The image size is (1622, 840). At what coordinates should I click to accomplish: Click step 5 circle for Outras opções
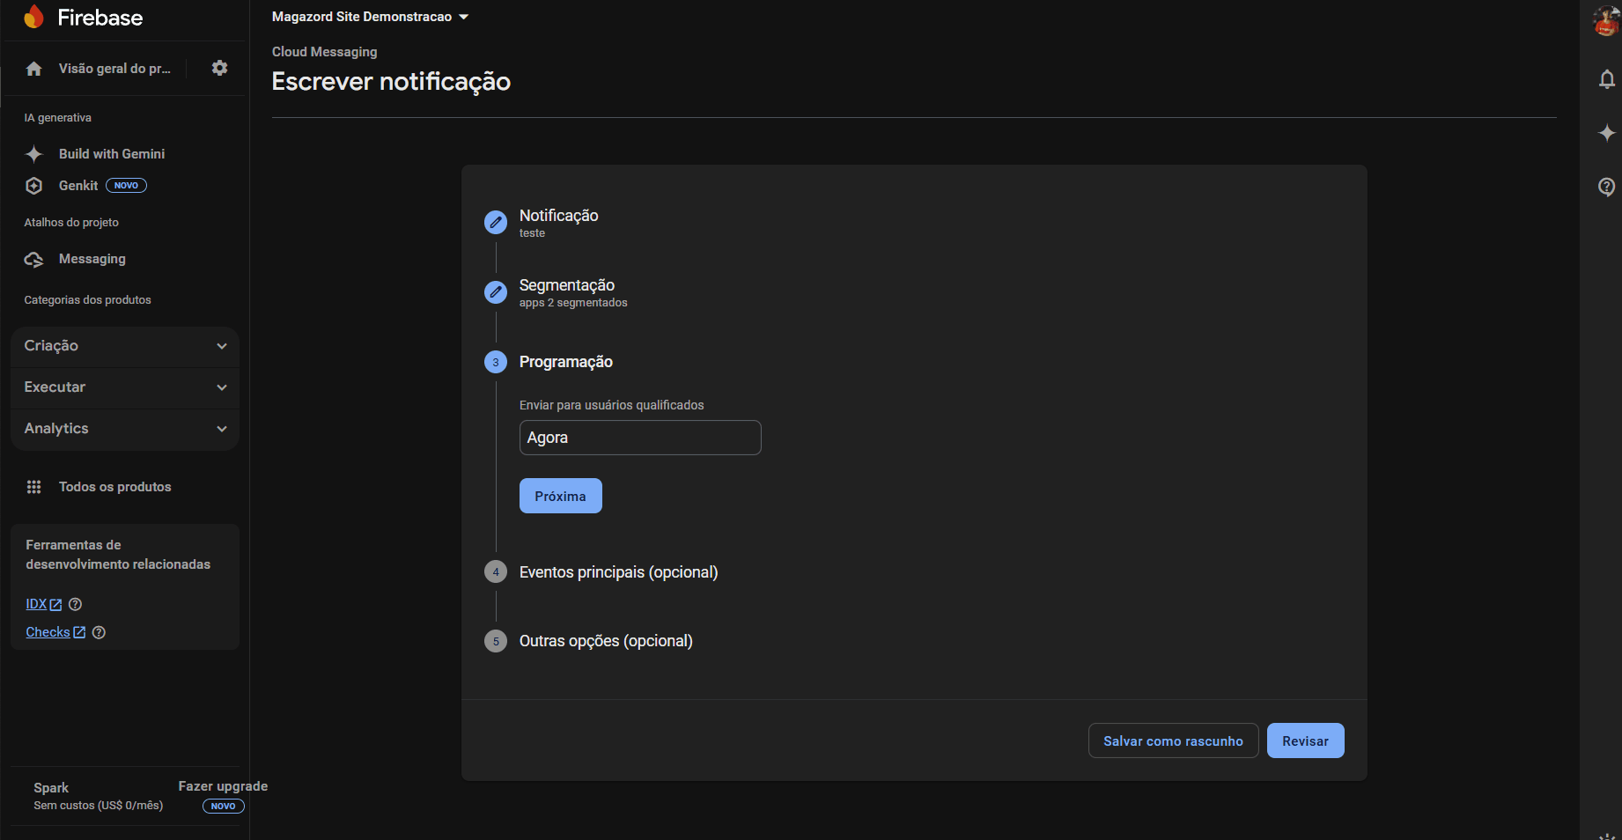tap(496, 641)
